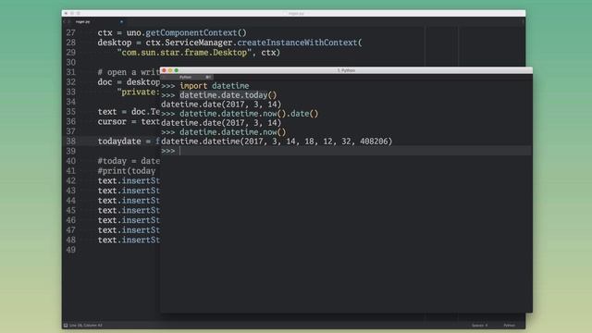This screenshot has width=592, height=333.
Task: Click "#print(today" comment on line 41
Action: [x=127, y=170]
